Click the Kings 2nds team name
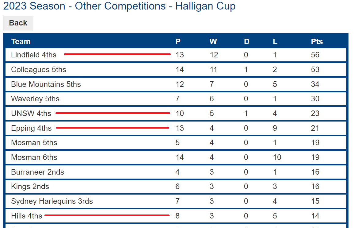 pyautogui.click(x=30, y=187)
